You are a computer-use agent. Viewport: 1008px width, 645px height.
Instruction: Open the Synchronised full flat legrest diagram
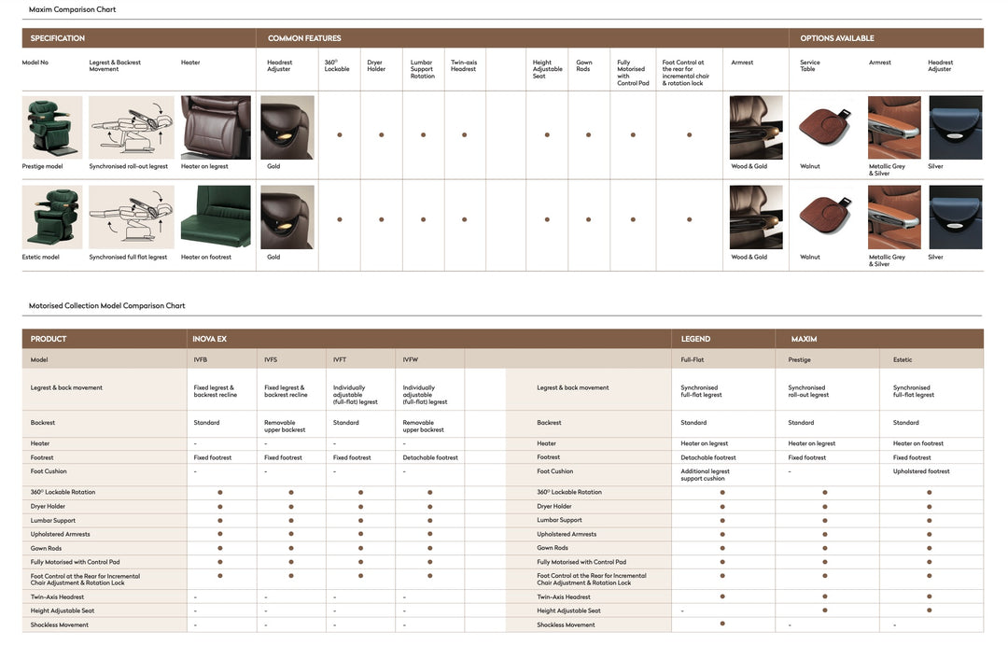point(132,217)
